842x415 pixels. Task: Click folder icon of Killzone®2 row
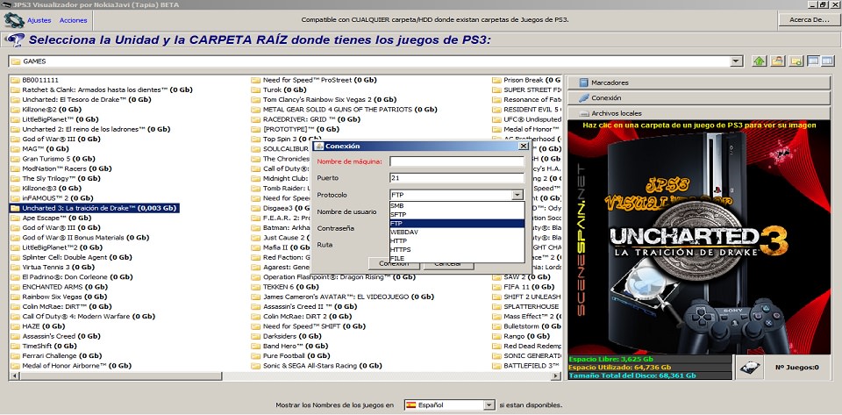click(15, 110)
